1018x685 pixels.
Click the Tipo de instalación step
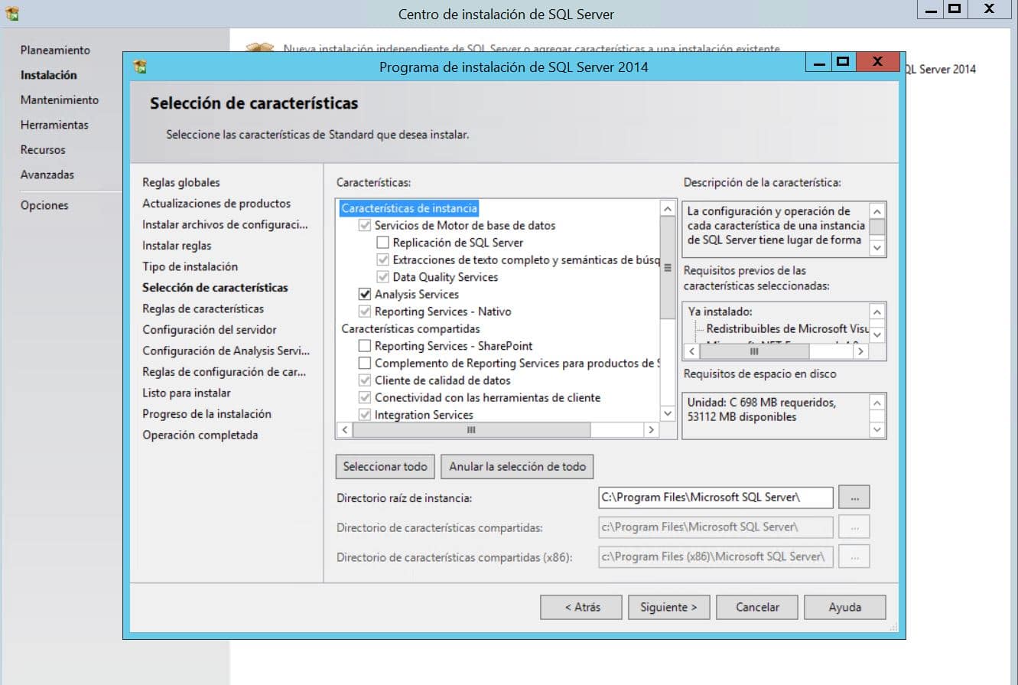click(190, 266)
